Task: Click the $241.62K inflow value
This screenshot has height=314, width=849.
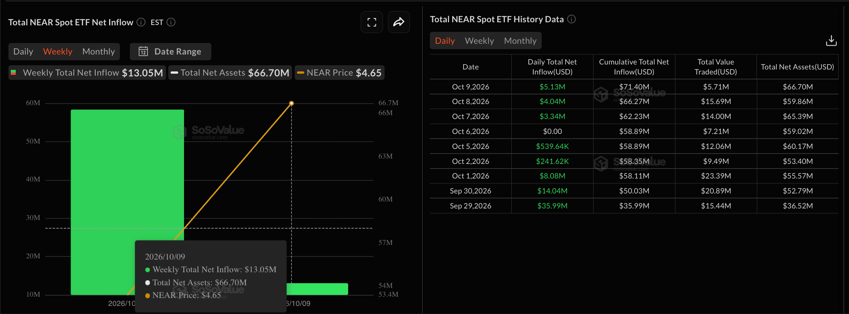Action: (552, 161)
